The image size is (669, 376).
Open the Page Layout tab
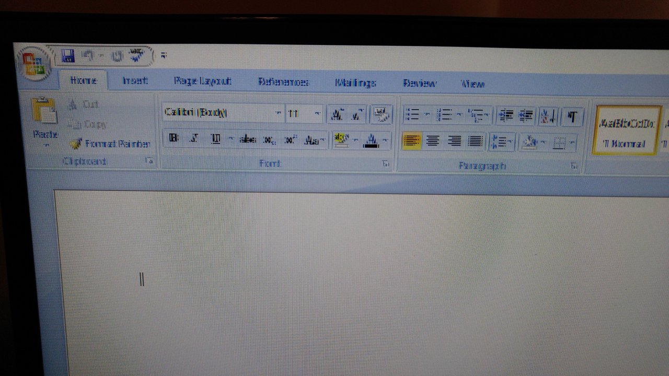click(202, 81)
